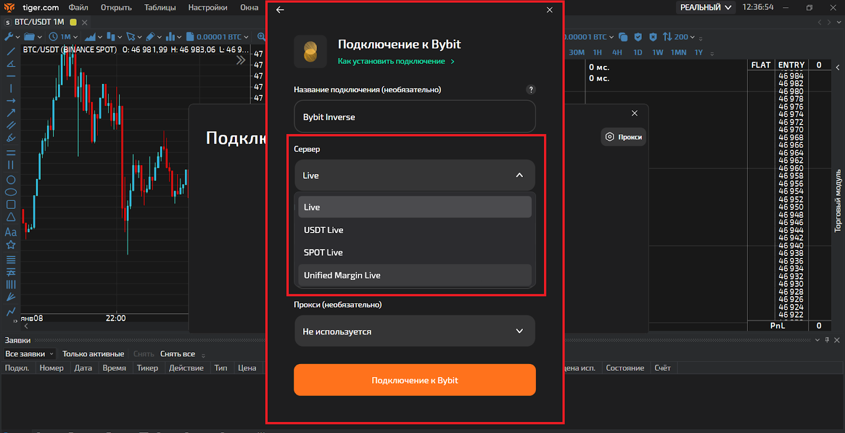This screenshot has height=433, width=845.
Task: Collapse the Server dropdown showing Live
Action: 415,175
